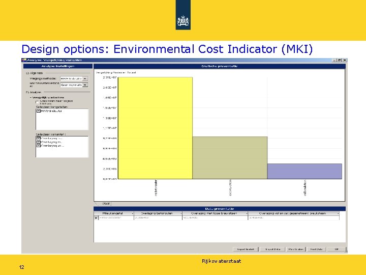Open the Wegingsmethode dropdown

tap(85, 79)
